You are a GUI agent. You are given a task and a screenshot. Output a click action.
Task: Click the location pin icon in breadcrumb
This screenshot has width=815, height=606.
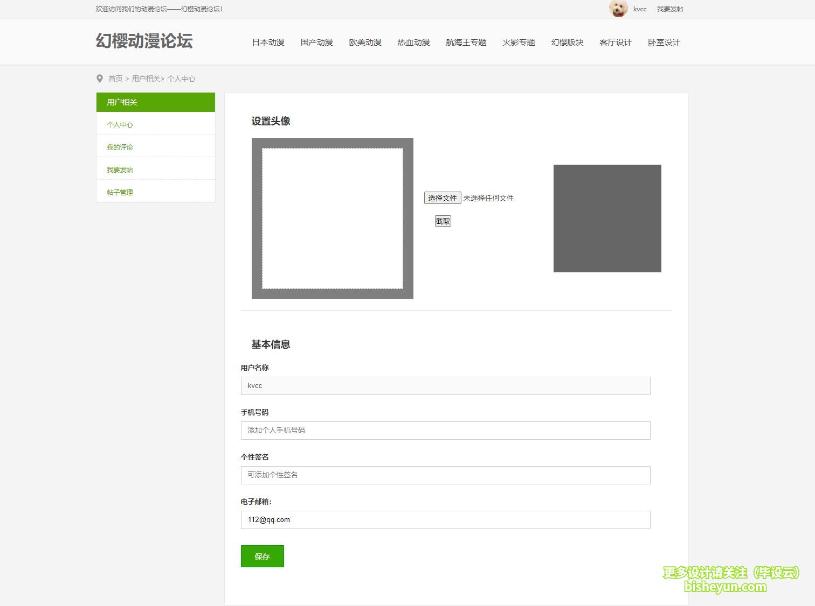tap(100, 79)
